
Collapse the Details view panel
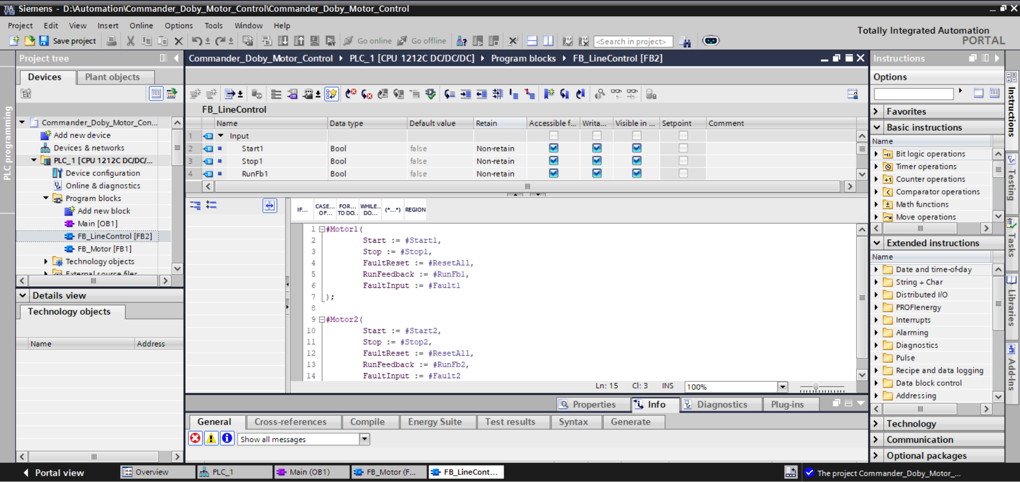click(x=23, y=295)
